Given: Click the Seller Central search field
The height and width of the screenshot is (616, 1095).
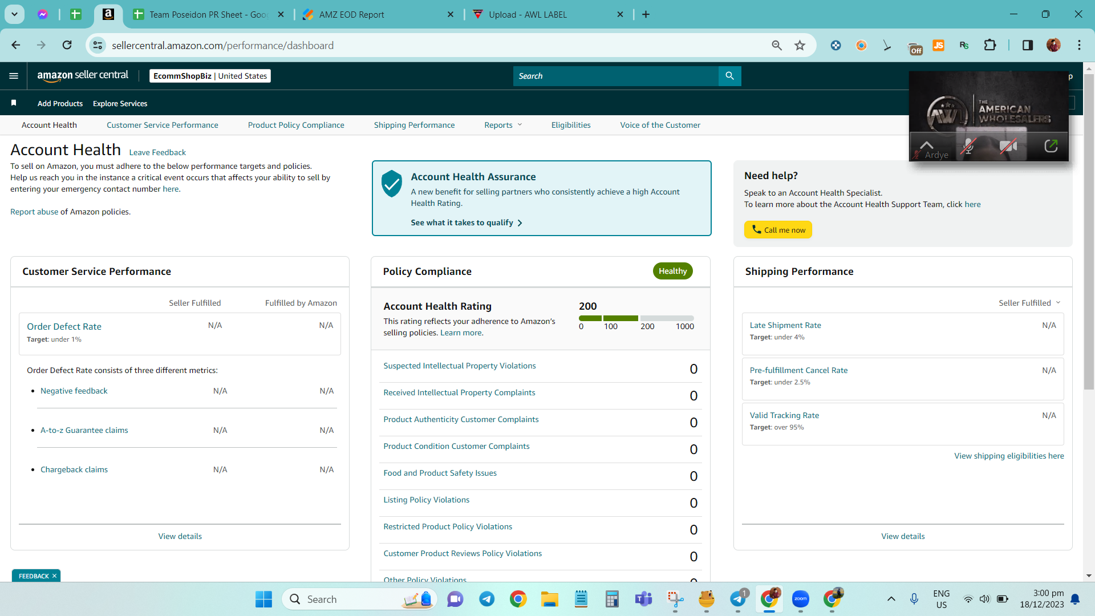Looking at the screenshot, I should click(x=616, y=76).
